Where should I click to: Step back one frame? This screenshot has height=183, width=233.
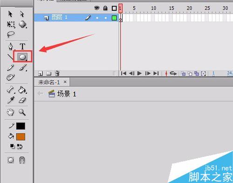point(132,73)
